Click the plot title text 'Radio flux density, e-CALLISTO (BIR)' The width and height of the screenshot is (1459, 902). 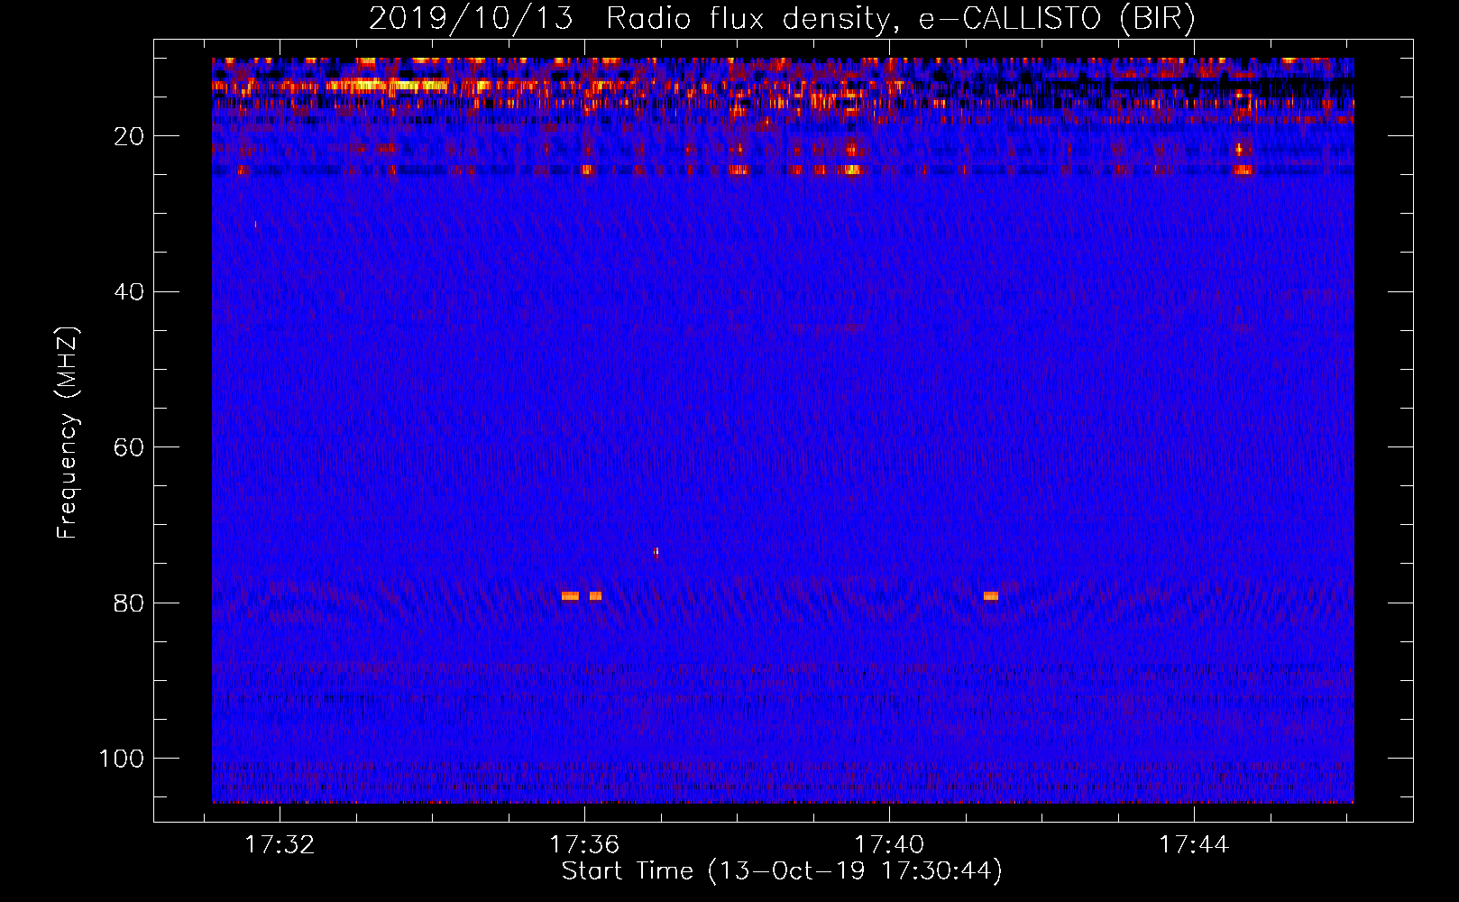coord(901,19)
